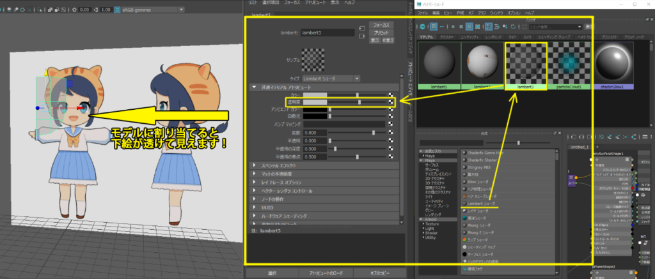
Task: Expand the ベクター レンダラ コントロール section
Action: point(253,191)
